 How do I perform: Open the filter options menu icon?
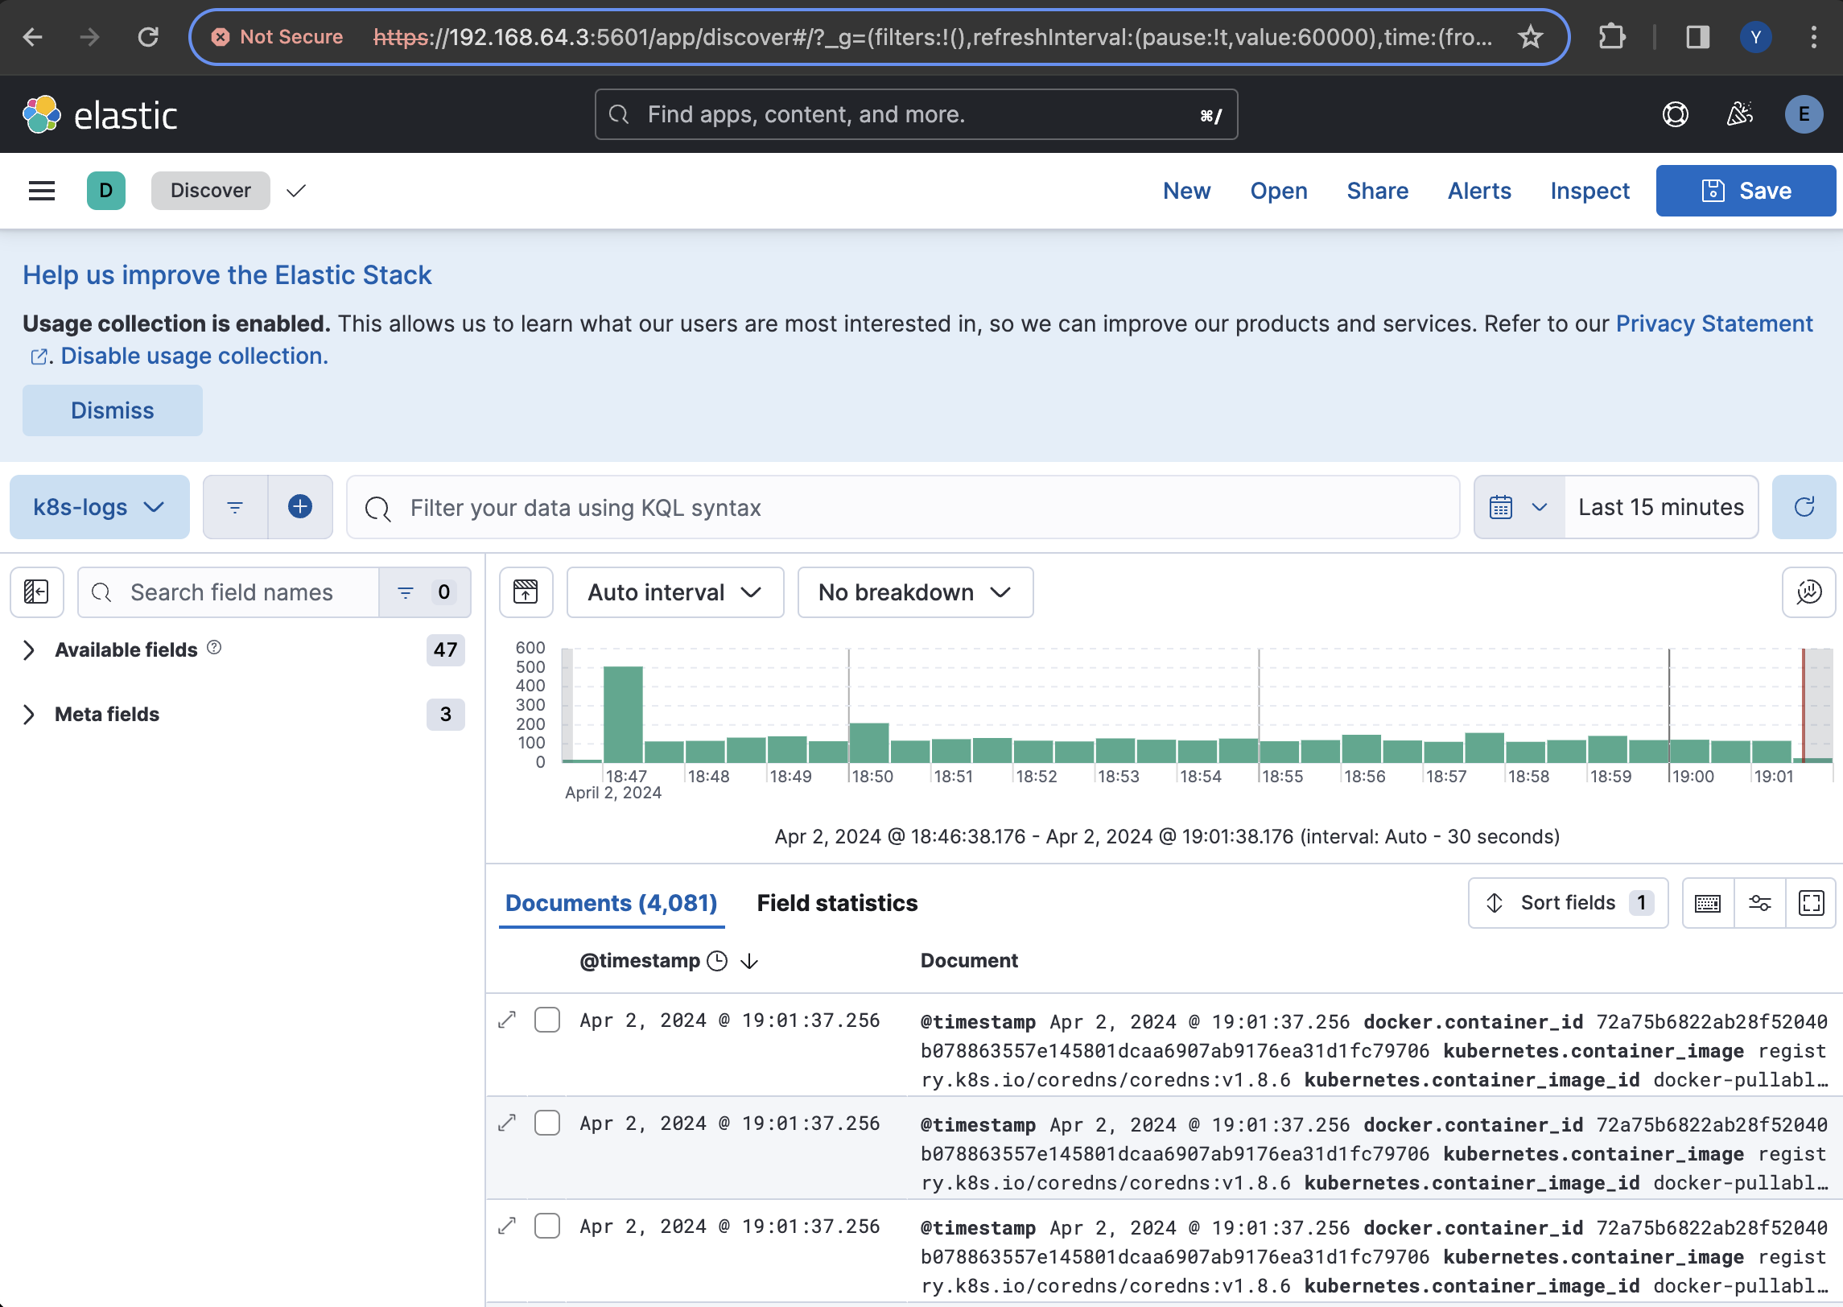click(x=235, y=507)
